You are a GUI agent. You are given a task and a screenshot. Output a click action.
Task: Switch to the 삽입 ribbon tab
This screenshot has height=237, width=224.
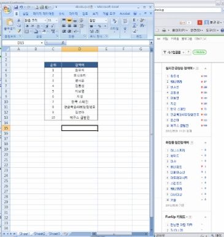tap(25, 13)
